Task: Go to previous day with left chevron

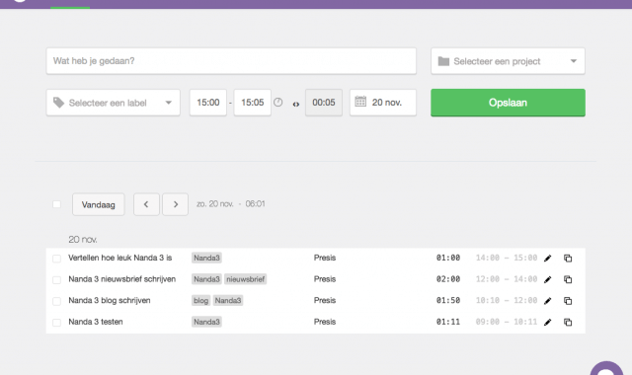Action: pos(146,204)
